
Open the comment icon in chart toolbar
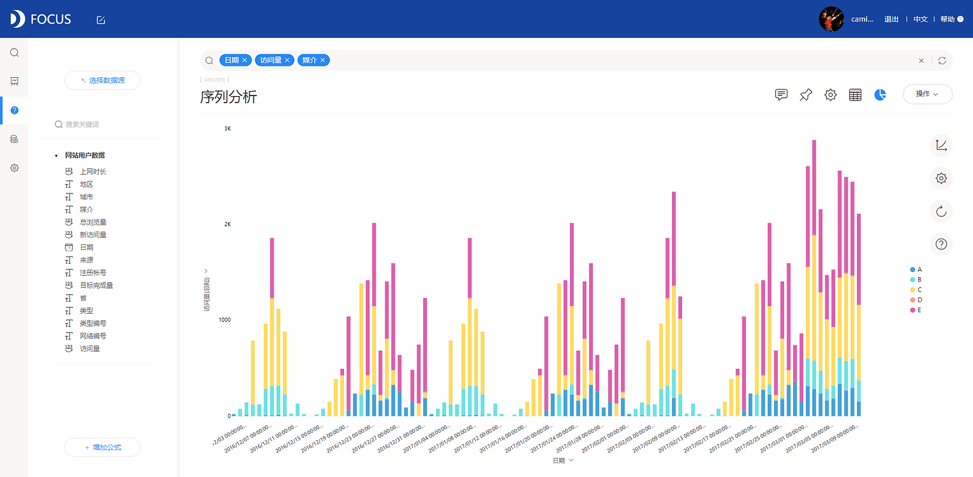[781, 95]
